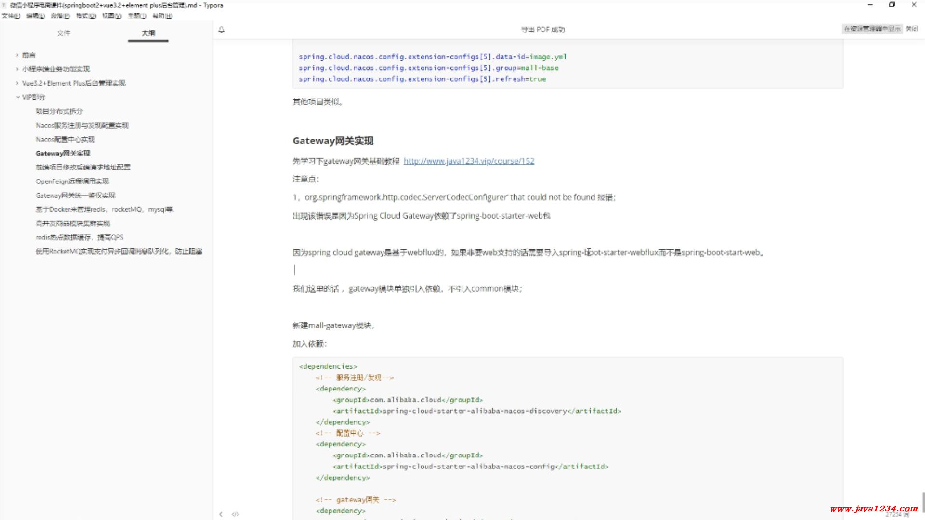Open the 文件(F) menu

pos(11,16)
